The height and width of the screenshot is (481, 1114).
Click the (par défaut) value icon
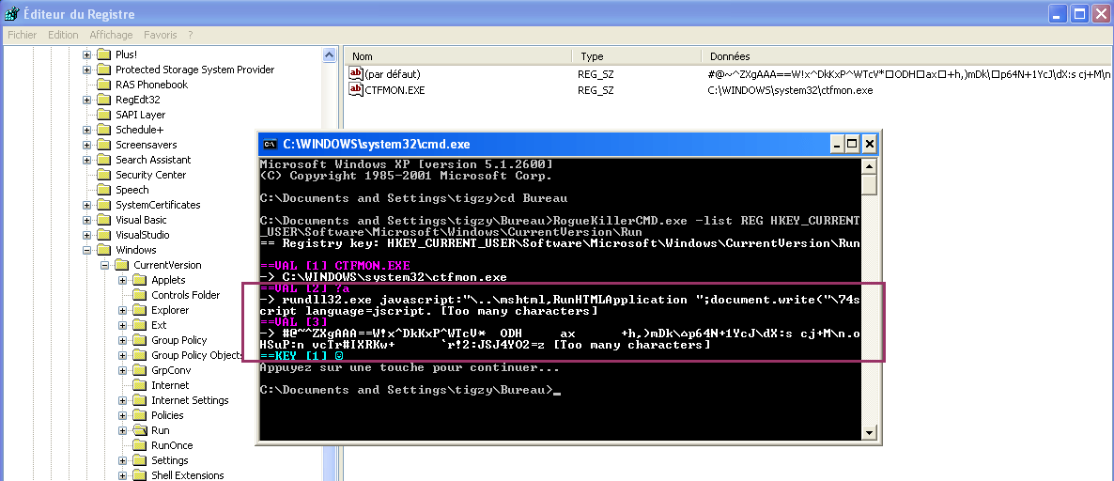pyautogui.click(x=356, y=73)
